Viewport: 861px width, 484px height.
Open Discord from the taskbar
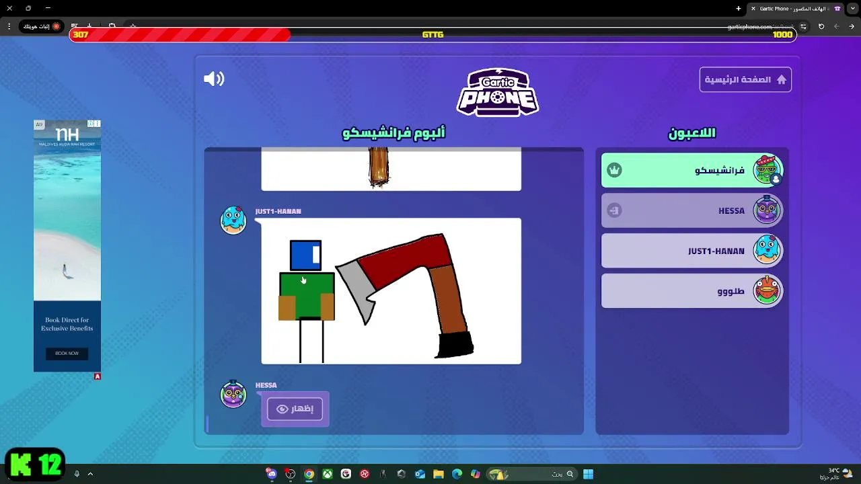(272, 474)
